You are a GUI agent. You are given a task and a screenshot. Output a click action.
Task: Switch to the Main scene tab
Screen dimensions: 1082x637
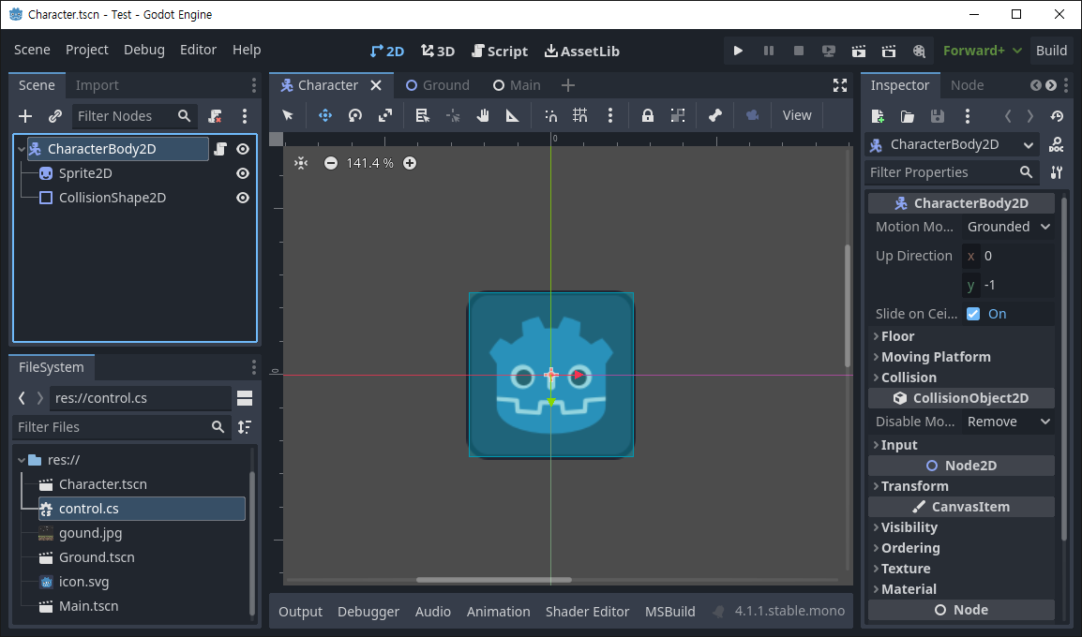coord(517,85)
